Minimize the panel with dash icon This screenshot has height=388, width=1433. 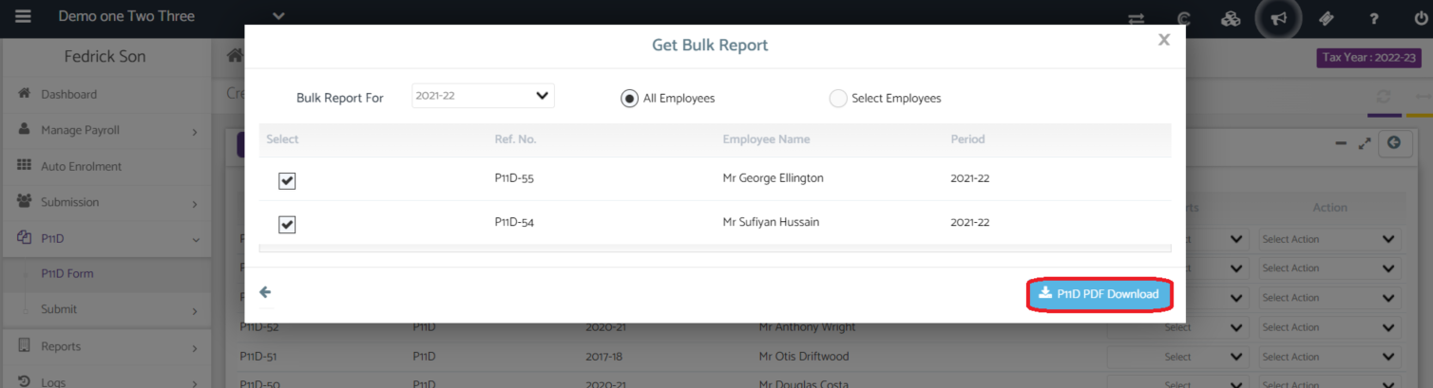[1341, 143]
